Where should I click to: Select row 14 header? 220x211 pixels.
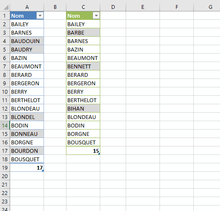click(5, 125)
